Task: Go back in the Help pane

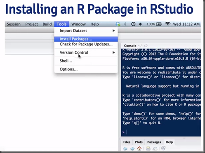Action: click(x=125, y=148)
